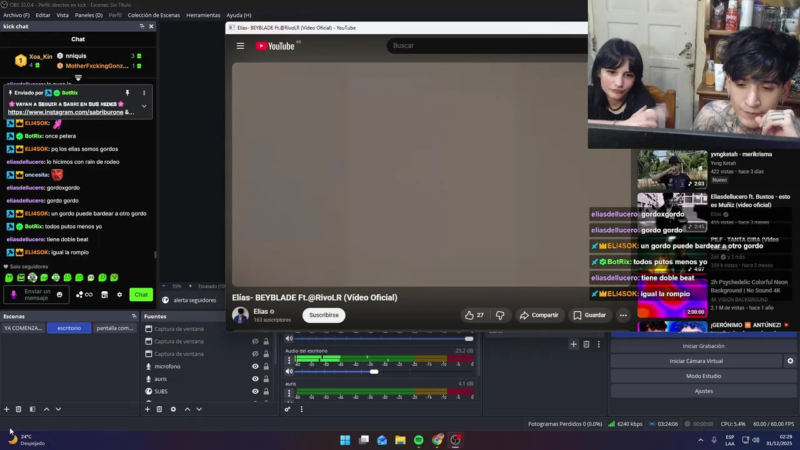Show the second Captura de ventana source
Image resolution: width=800 pixels, height=450 pixels.
(x=255, y=342)
